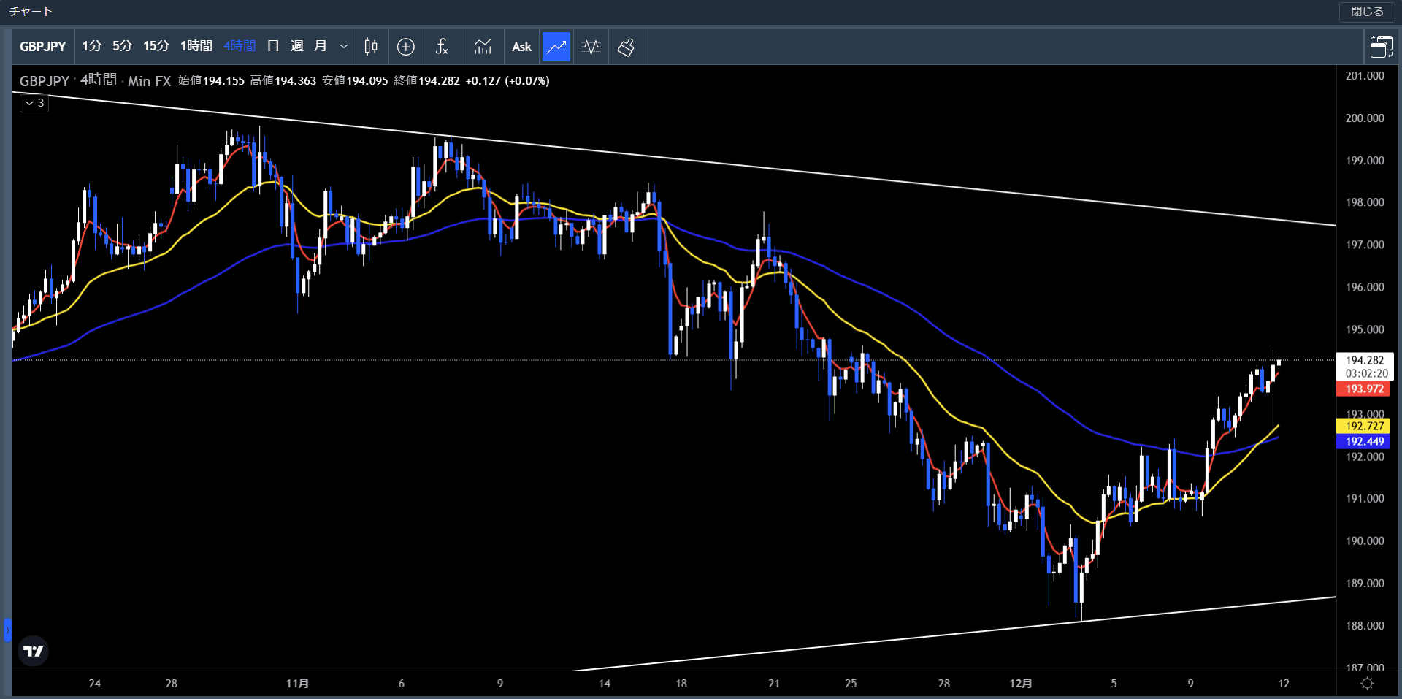Expand the left side panel arrow
The height and width of the screenshot is (699, 1402).
7,630
